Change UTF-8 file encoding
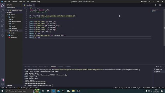The image size is (165, 93). tap(130, 88)
